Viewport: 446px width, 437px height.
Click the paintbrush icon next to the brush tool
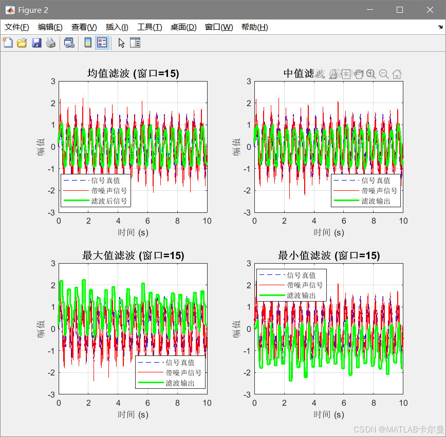coord(333,74)
